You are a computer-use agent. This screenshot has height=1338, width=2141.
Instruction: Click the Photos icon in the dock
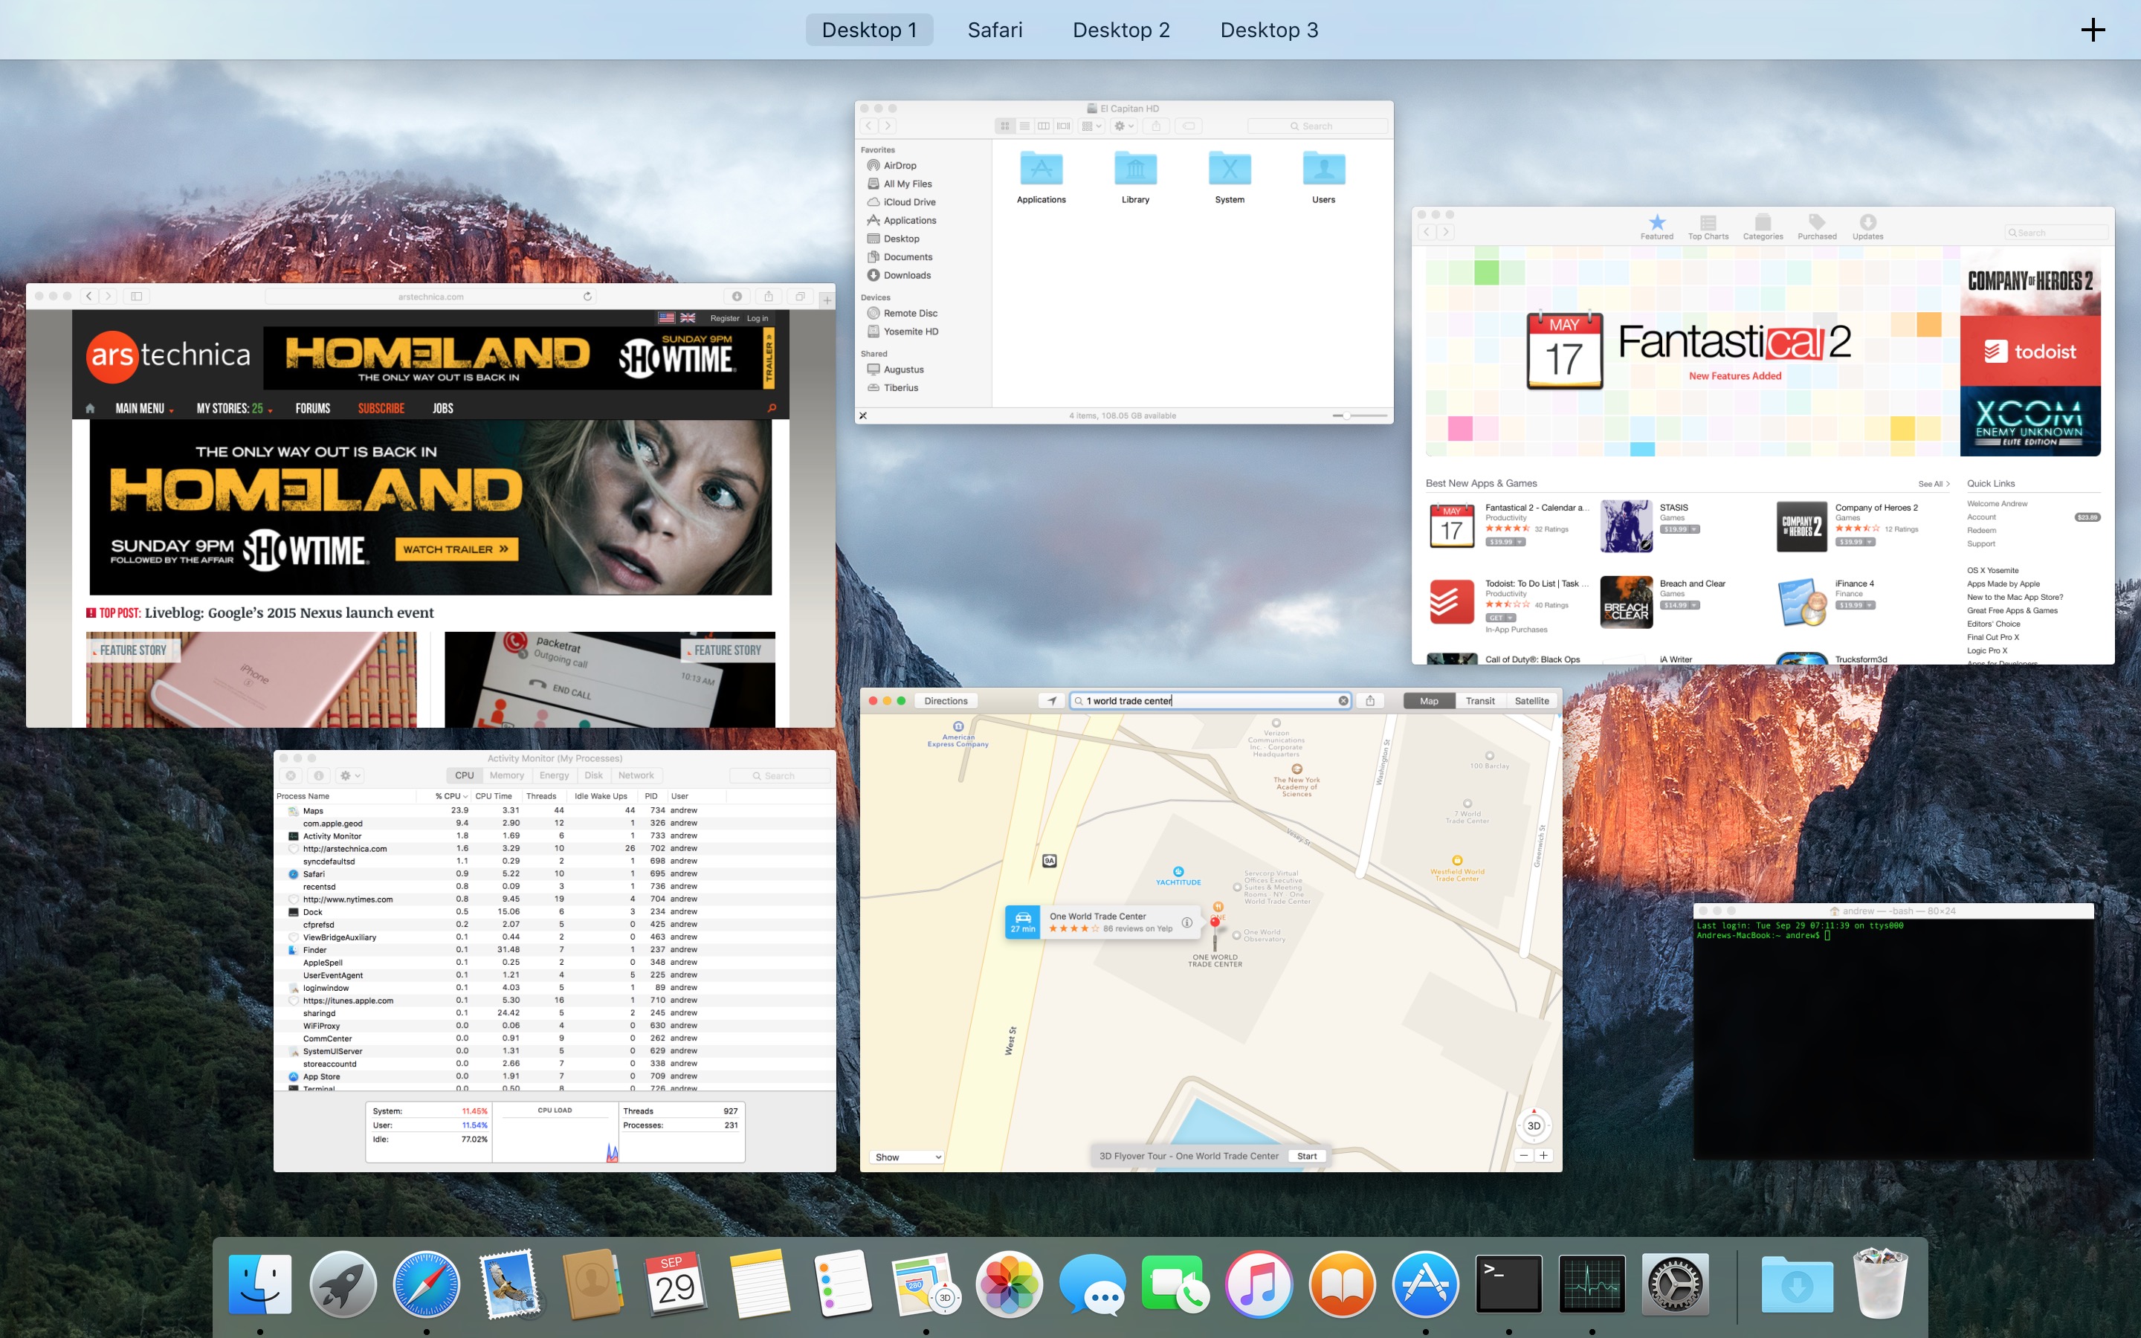[1009, 1283]
